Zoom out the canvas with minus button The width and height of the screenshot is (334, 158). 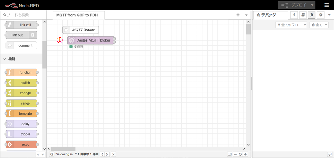[235, 154]
